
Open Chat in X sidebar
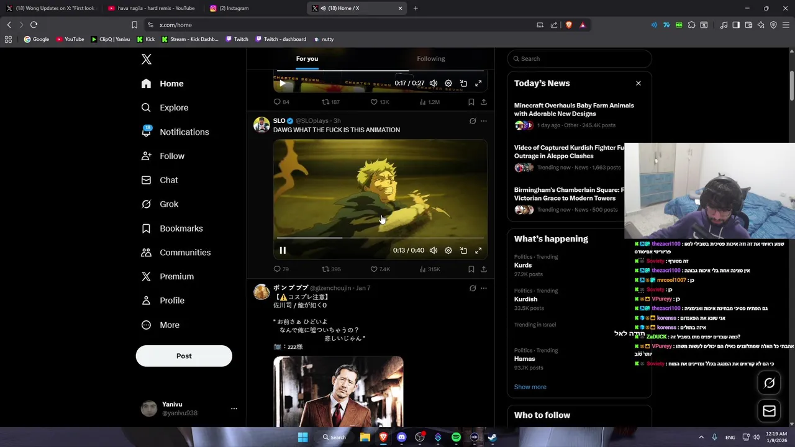tap(160, 180)
